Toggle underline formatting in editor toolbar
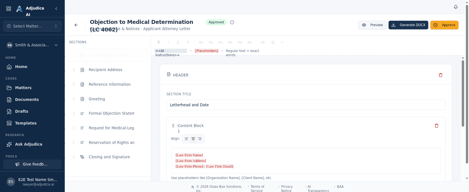 point(178,42)
